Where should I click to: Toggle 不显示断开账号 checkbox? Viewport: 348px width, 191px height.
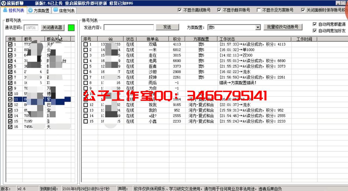[x=219, y=10]
